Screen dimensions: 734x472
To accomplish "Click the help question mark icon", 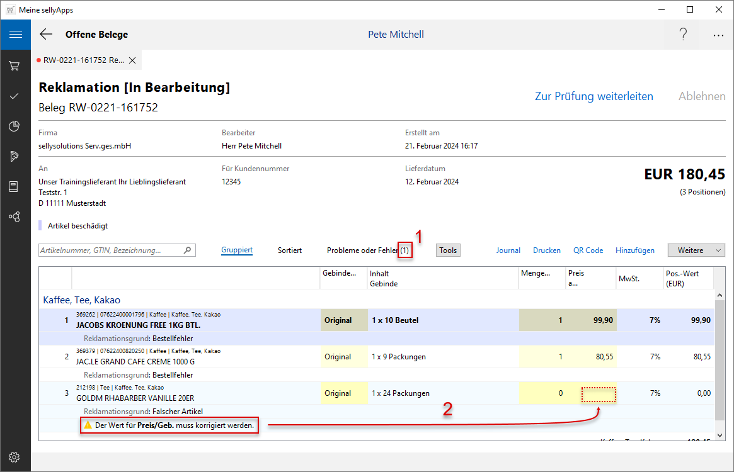I will click(683, 35).
